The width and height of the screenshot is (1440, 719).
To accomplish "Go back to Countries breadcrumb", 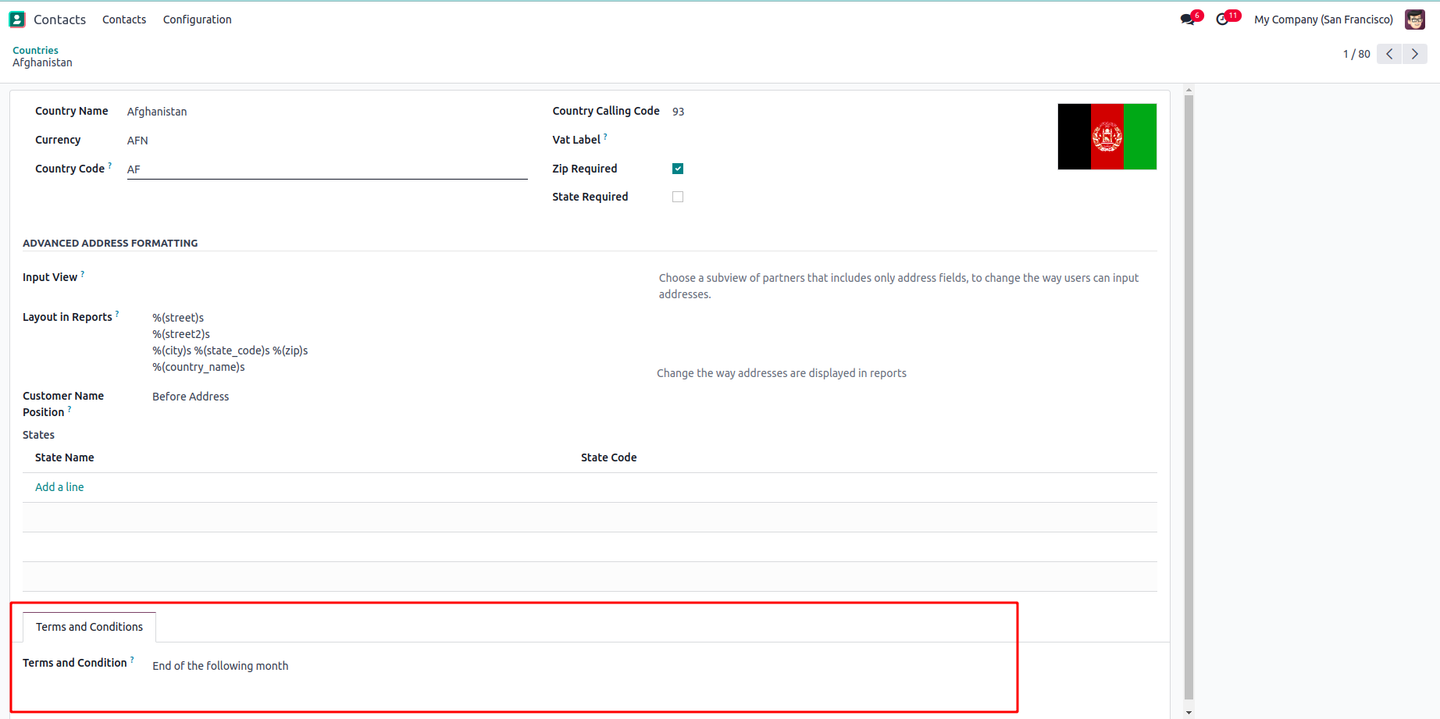I will [35, 50].
